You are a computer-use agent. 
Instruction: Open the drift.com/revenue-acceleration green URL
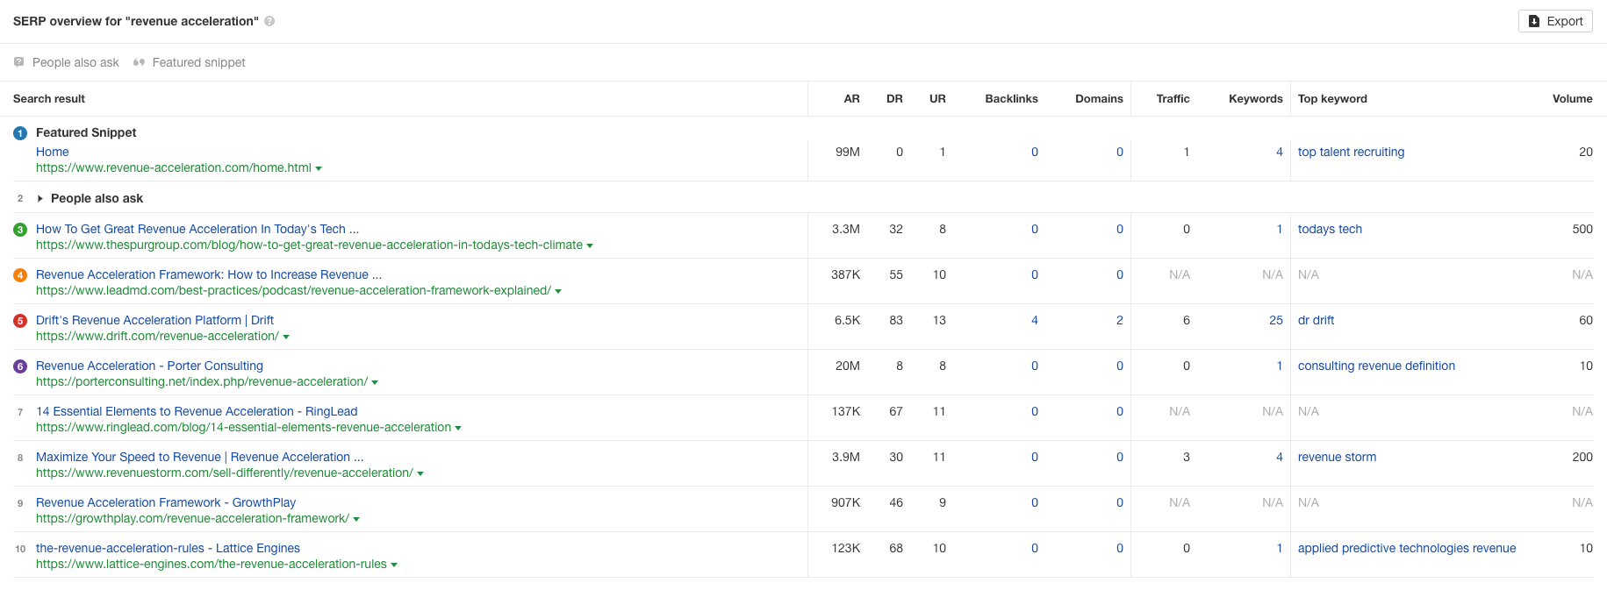157,336
